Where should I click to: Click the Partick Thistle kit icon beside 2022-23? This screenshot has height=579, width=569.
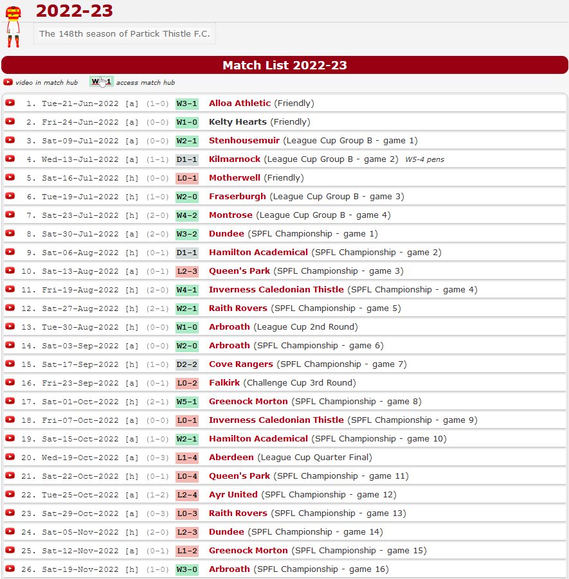coord(14,26)
